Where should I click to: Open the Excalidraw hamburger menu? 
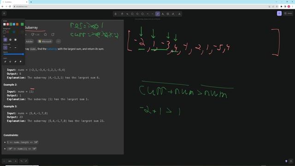4,13
